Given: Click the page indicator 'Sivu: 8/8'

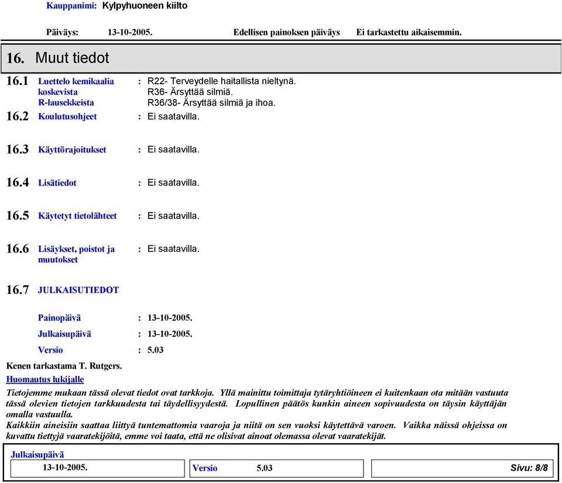Looking at the screenshot, I should 529,468.
